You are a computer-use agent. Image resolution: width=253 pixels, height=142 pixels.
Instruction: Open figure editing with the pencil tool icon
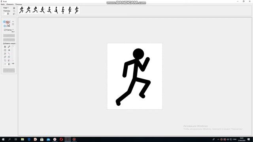[9, 47]
